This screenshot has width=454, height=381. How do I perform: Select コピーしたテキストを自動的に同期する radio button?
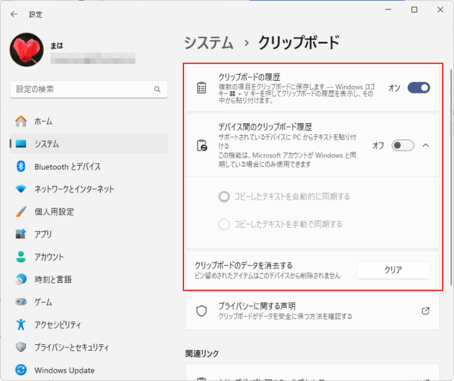coord(224,197)
